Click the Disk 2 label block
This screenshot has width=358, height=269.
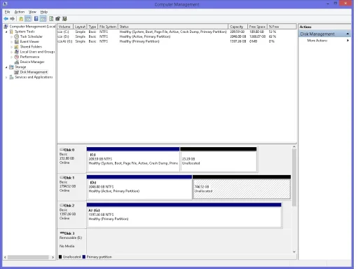pos(72,215)
